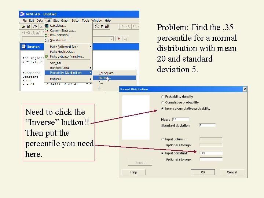Click the Mean input field
This screenshot has height=198, width=264.
[x=180, y=119]
